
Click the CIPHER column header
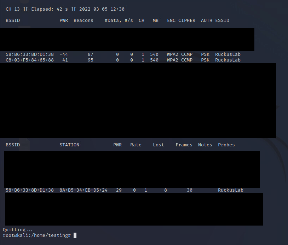[x=187, y=21]
